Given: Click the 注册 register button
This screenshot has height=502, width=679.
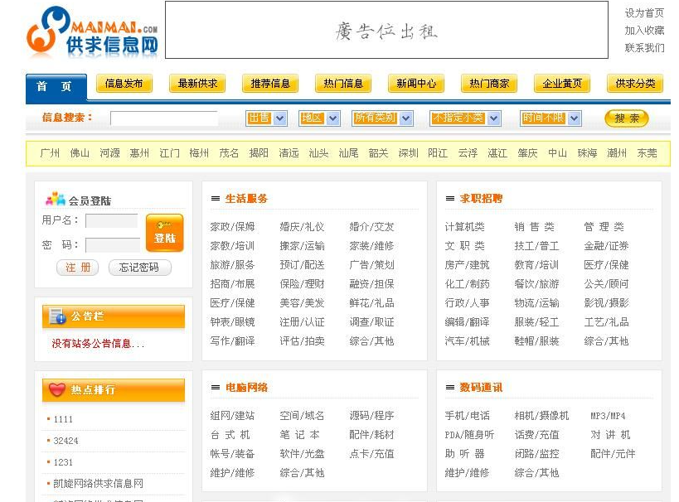Looking at the screenshot, I should click(77, 268).
